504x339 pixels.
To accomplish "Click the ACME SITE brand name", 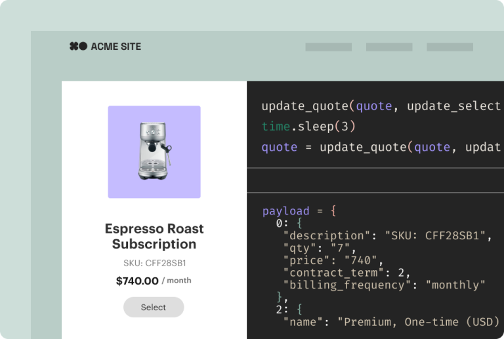I will pyautogui.click(x=115, y=47).
